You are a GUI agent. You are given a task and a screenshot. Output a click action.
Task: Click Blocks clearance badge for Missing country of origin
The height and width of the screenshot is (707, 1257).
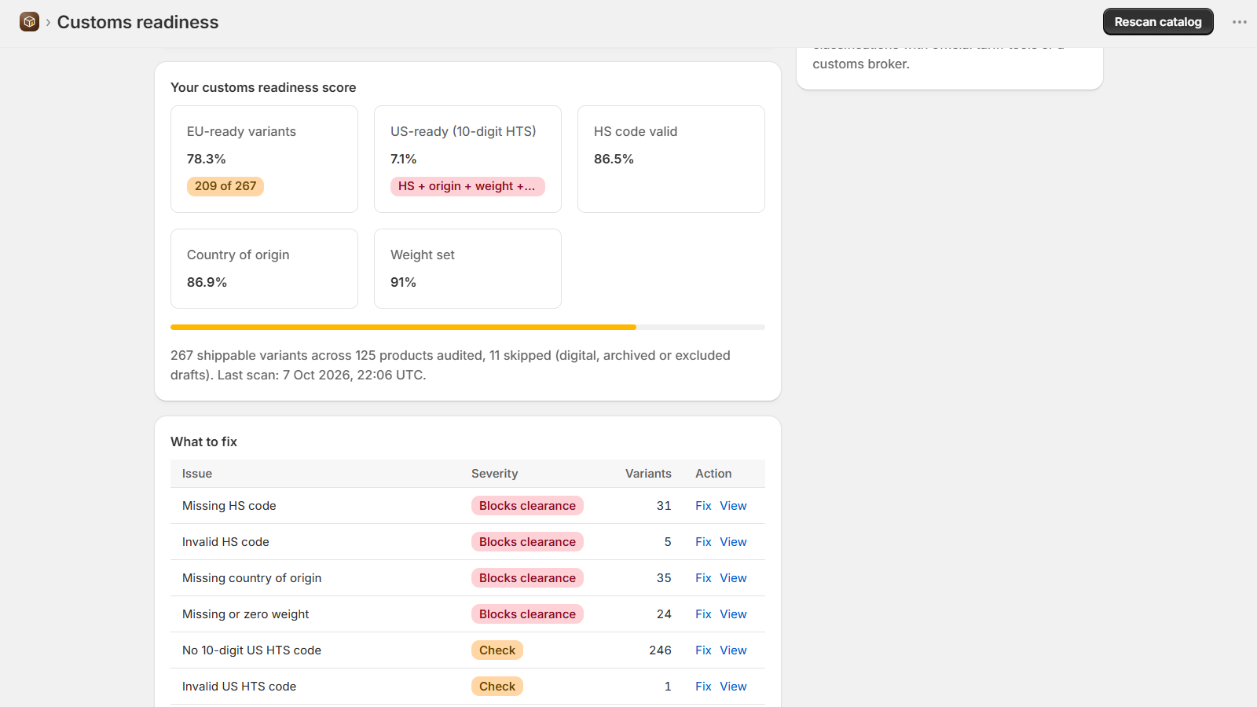pyautogui.click(x=527, y=578)
